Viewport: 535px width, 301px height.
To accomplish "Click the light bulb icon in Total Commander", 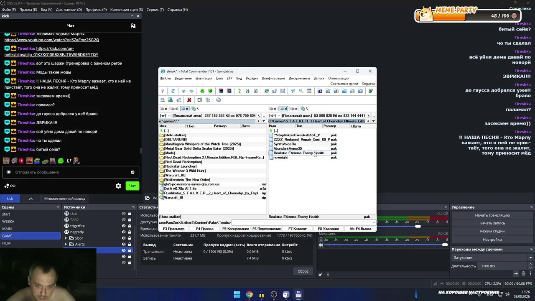I will pyautogui.click(x=163, y=91).
